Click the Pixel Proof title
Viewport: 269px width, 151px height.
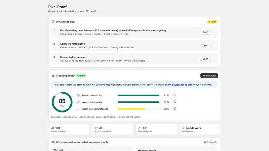click(x=57, y=7)
